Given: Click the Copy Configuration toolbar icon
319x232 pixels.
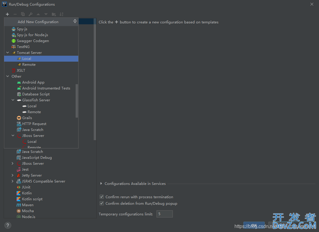Looking at the screenshot, I should pyautogui.click(x=23, y=14).
